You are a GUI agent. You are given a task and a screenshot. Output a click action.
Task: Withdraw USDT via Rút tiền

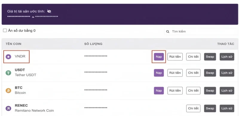coord(175,73)
